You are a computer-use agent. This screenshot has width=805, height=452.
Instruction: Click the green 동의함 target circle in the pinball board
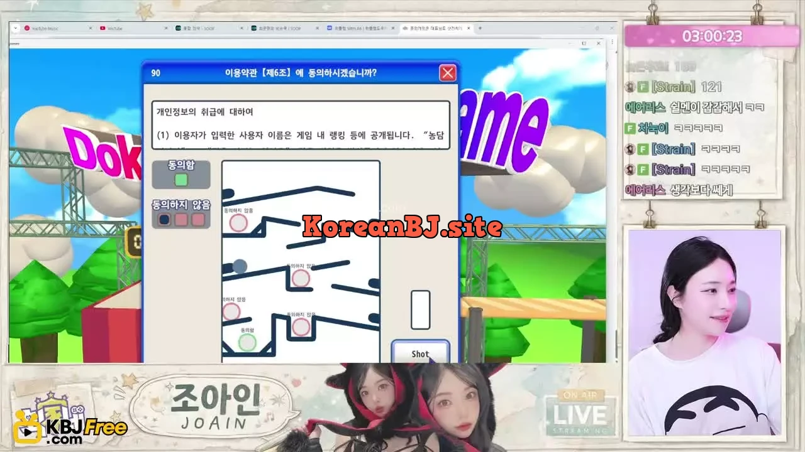point(247,342)
